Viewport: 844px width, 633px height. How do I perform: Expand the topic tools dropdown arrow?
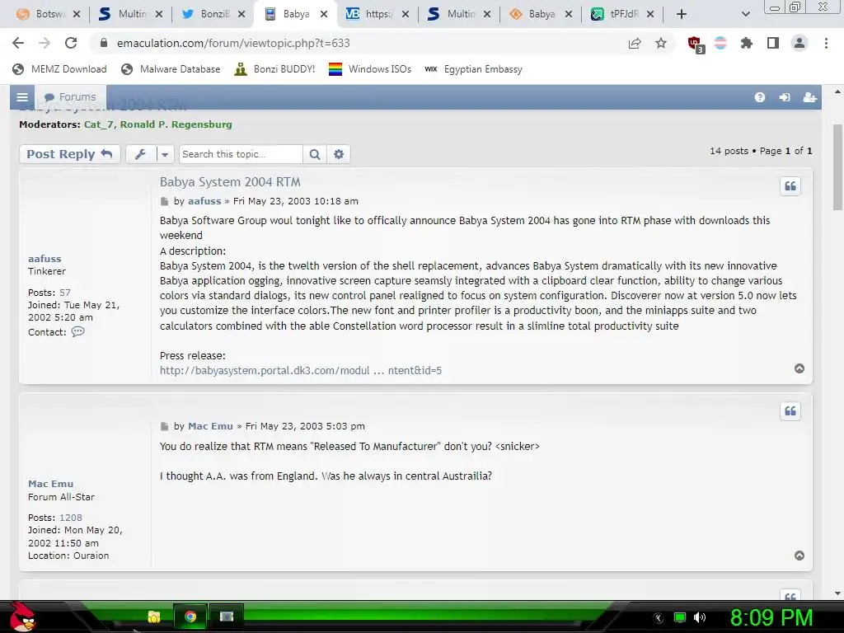pyautogui.click(x=165, y=154)
